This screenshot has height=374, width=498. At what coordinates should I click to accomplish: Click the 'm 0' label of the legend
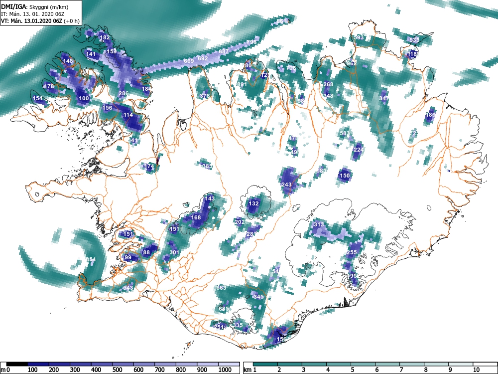pyautogui.click(x=5, y=370)
